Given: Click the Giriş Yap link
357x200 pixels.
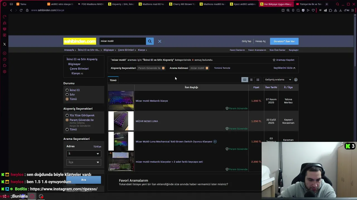Looking at the screenshot, I should (x=246, y=41).
